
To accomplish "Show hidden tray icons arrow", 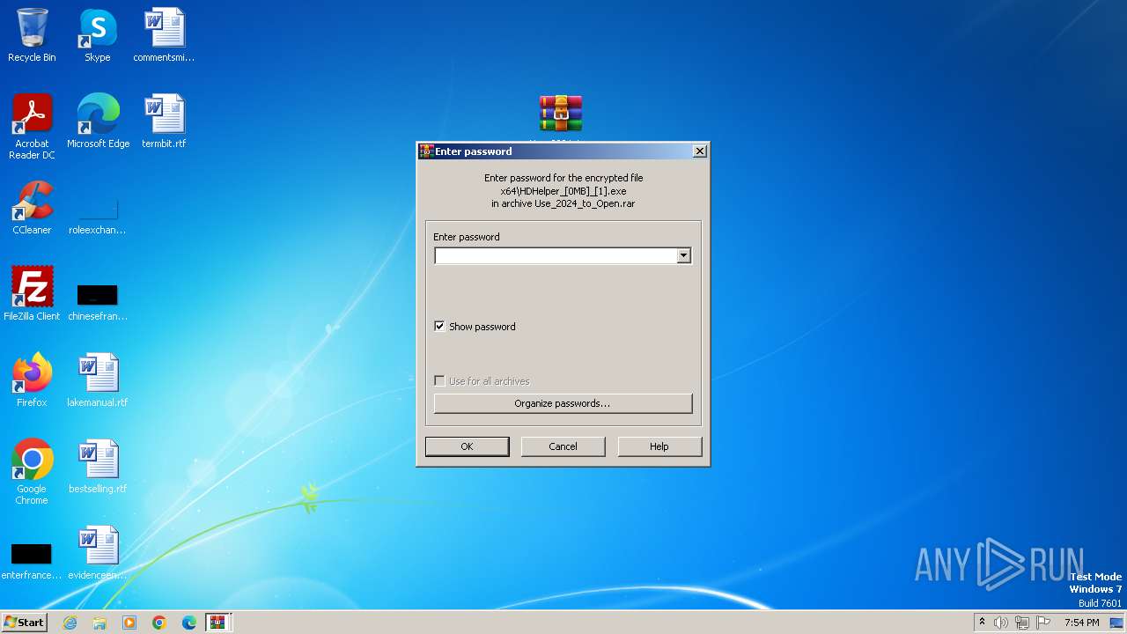I will point(982,623).
